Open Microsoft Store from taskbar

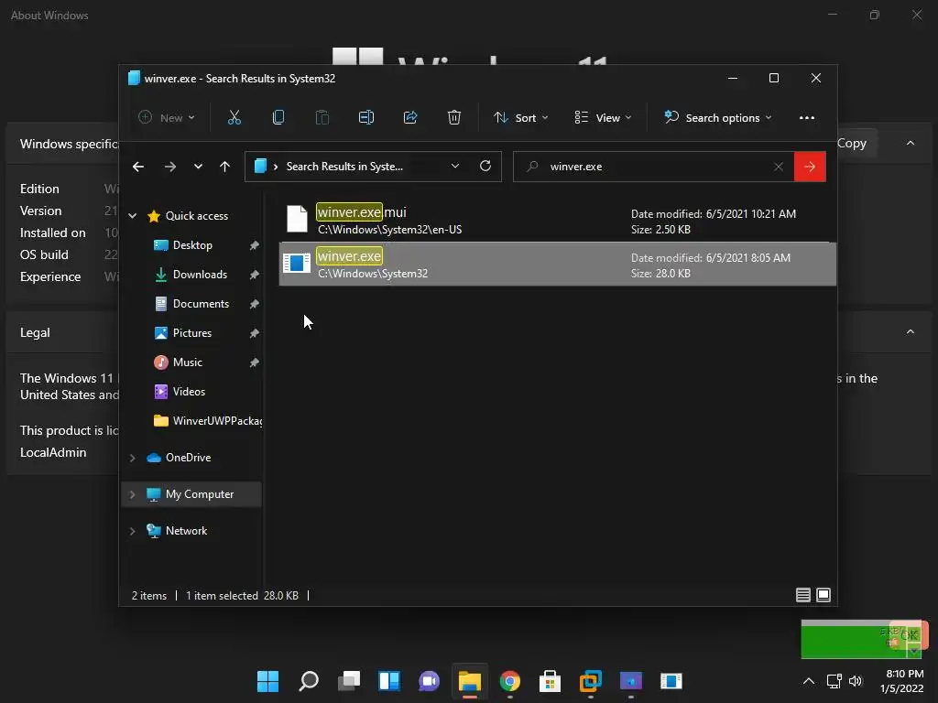point(550,681)
